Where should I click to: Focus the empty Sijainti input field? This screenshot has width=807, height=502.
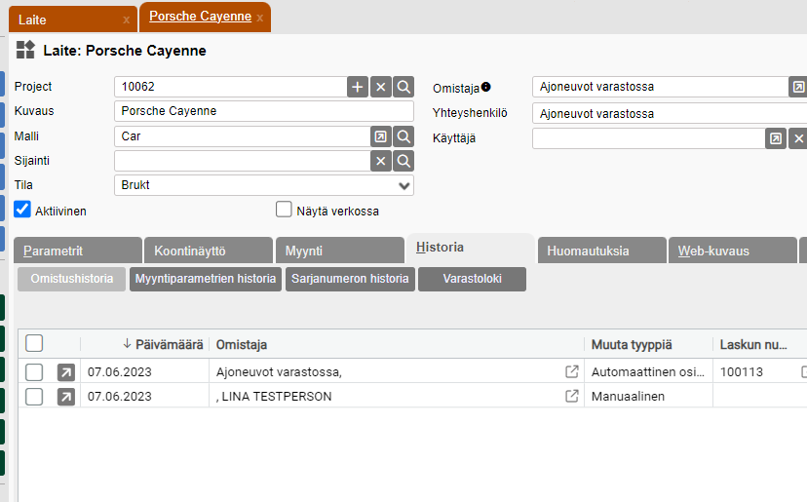click(x=243, y=161)
